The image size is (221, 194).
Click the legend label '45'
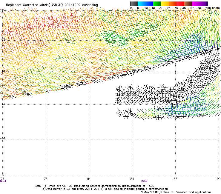[199, 8]
